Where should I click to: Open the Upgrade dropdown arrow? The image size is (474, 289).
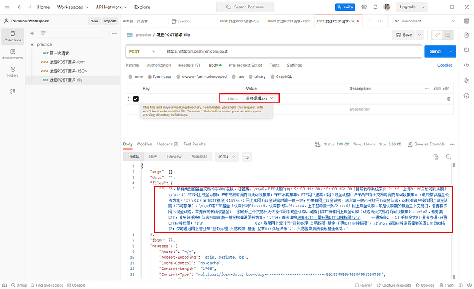coord(424,7)
